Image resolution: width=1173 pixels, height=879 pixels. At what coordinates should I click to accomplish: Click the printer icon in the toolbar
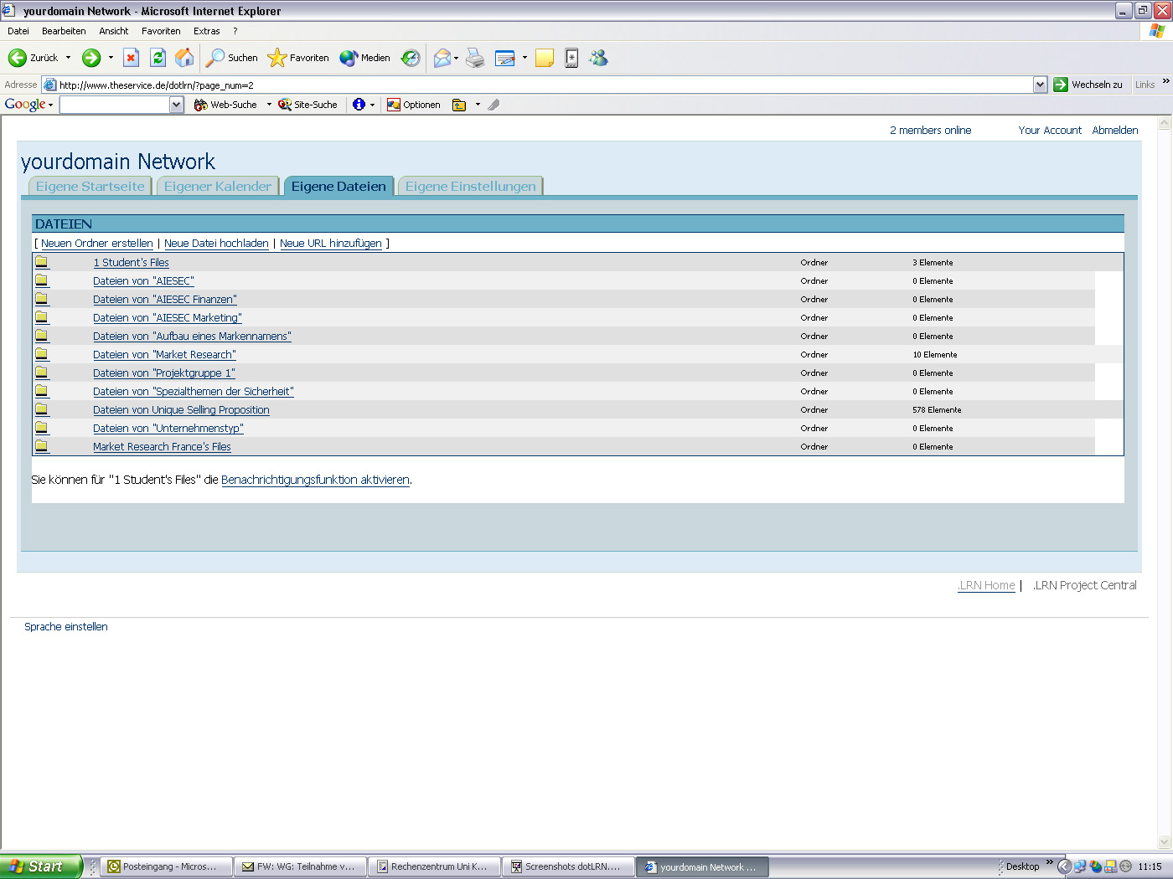476,58
